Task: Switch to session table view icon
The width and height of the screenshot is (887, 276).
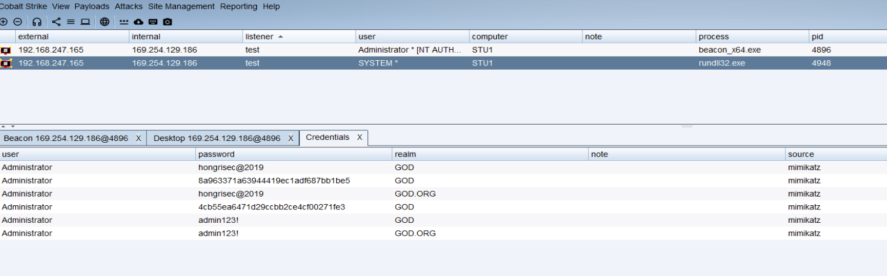Action: click(70, 22)
